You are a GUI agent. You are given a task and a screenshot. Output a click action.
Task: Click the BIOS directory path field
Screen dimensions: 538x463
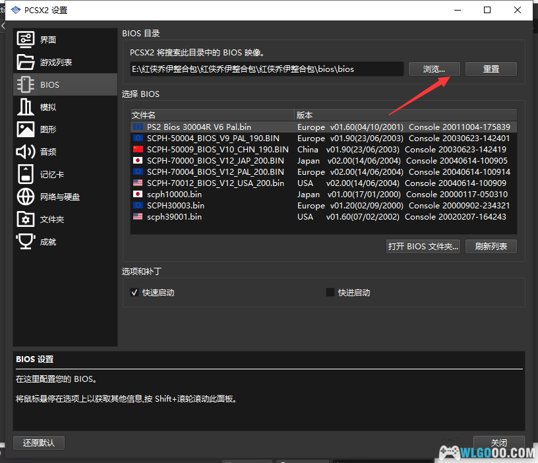coord(266,69)
